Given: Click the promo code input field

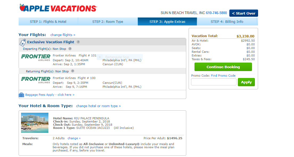Looking at the screenshot, I should tap(213, 82).
